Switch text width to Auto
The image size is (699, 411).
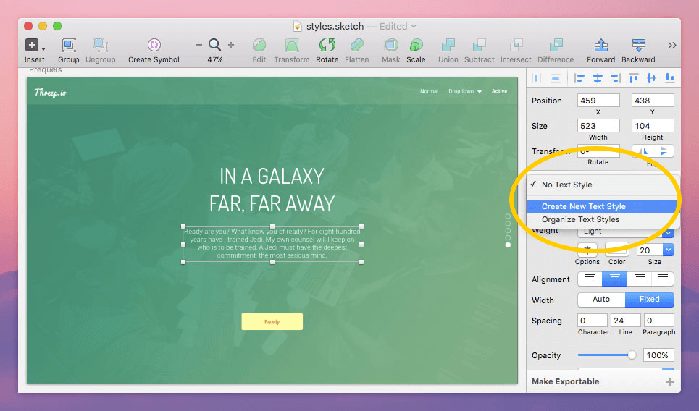click(x=601, y=300)
